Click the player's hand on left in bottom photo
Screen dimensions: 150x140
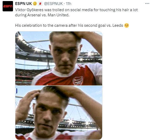pos(28,103)
